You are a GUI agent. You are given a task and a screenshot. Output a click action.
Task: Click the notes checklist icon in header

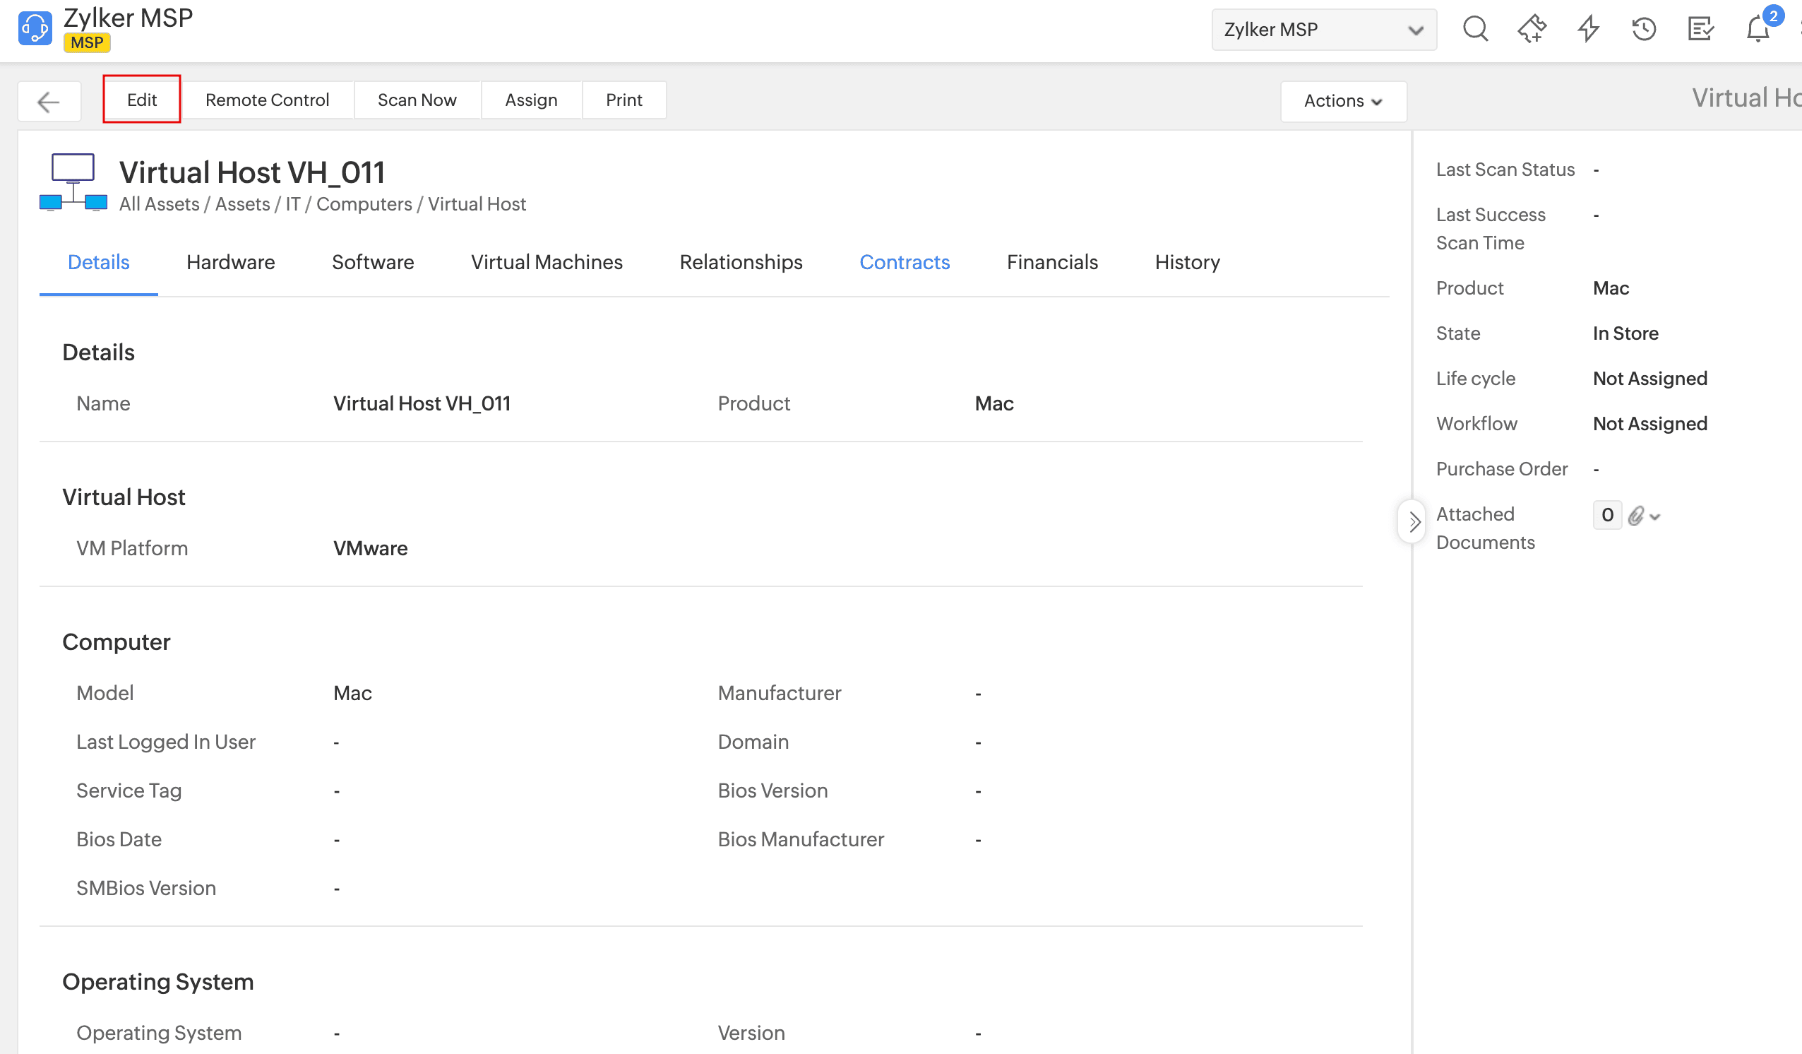click(1700, 30)
